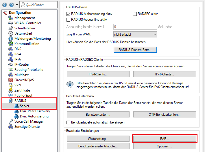Click the Dyn. Peer Discovery icon
205x152 pixels.
point(16,111)
